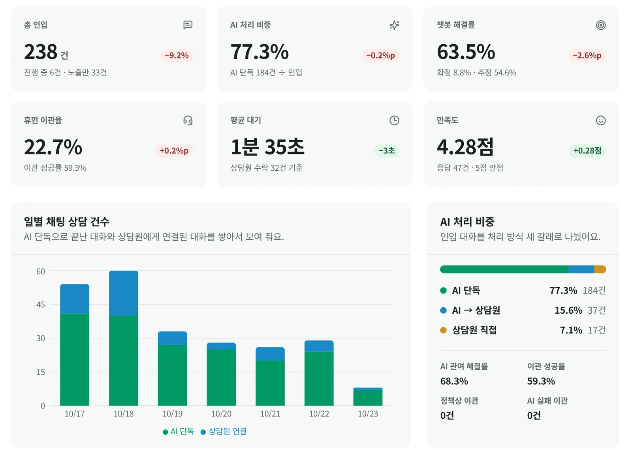Click the 1분 35초 average wait value
Screen dimensions: 632x450
267,147
